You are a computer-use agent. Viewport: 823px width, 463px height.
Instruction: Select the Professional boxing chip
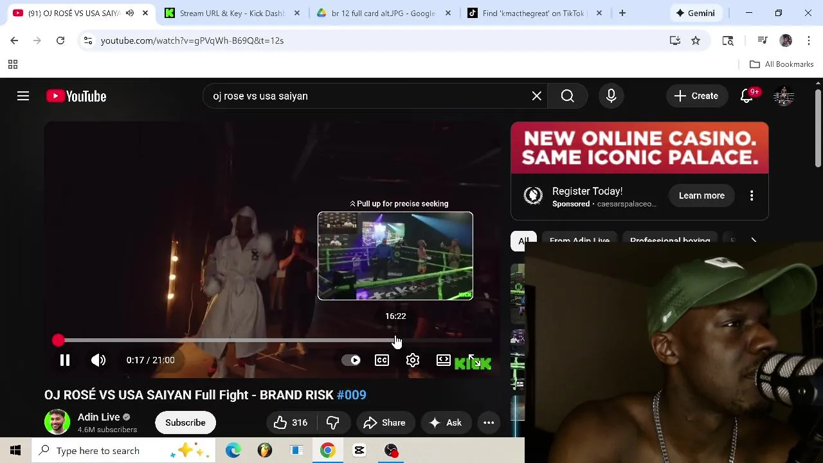click(x=670, y=241)
